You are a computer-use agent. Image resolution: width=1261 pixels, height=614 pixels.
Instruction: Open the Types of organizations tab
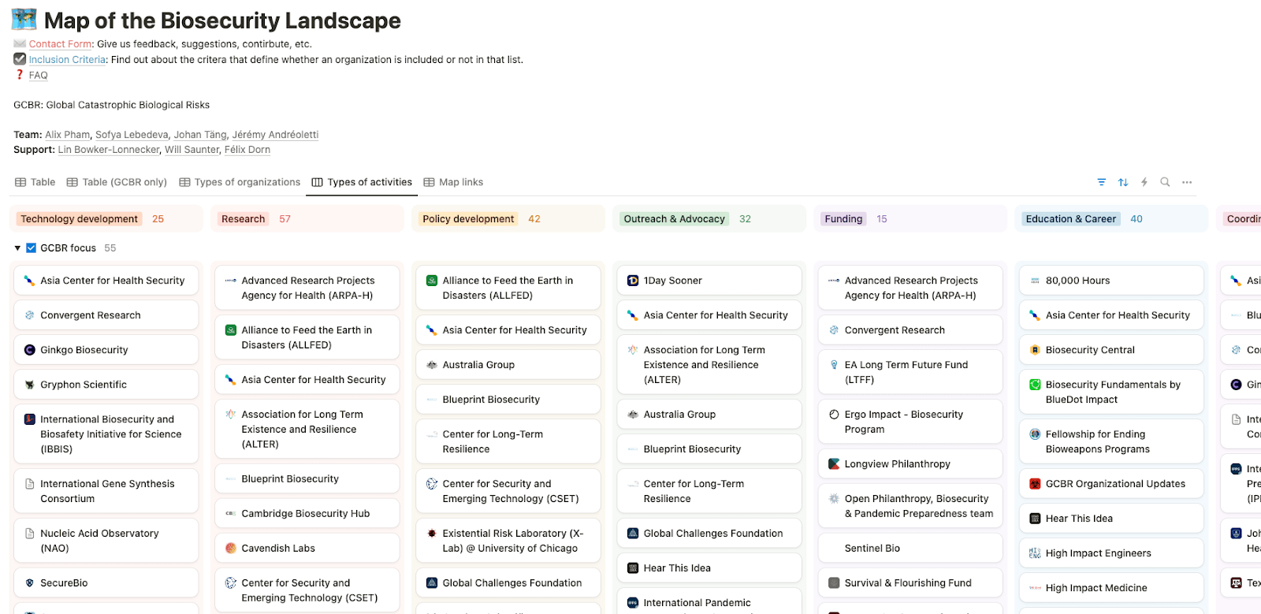click(240, 182)
